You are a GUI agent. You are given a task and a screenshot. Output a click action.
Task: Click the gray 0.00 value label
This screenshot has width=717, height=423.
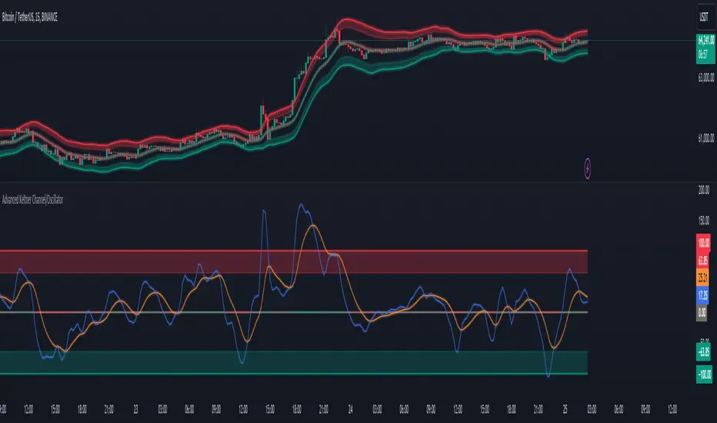click(x=702, y=313)
